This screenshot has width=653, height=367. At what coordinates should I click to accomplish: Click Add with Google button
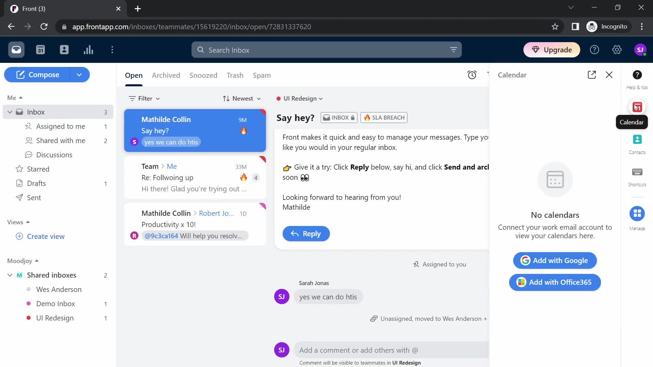click(x=555, y=261)
